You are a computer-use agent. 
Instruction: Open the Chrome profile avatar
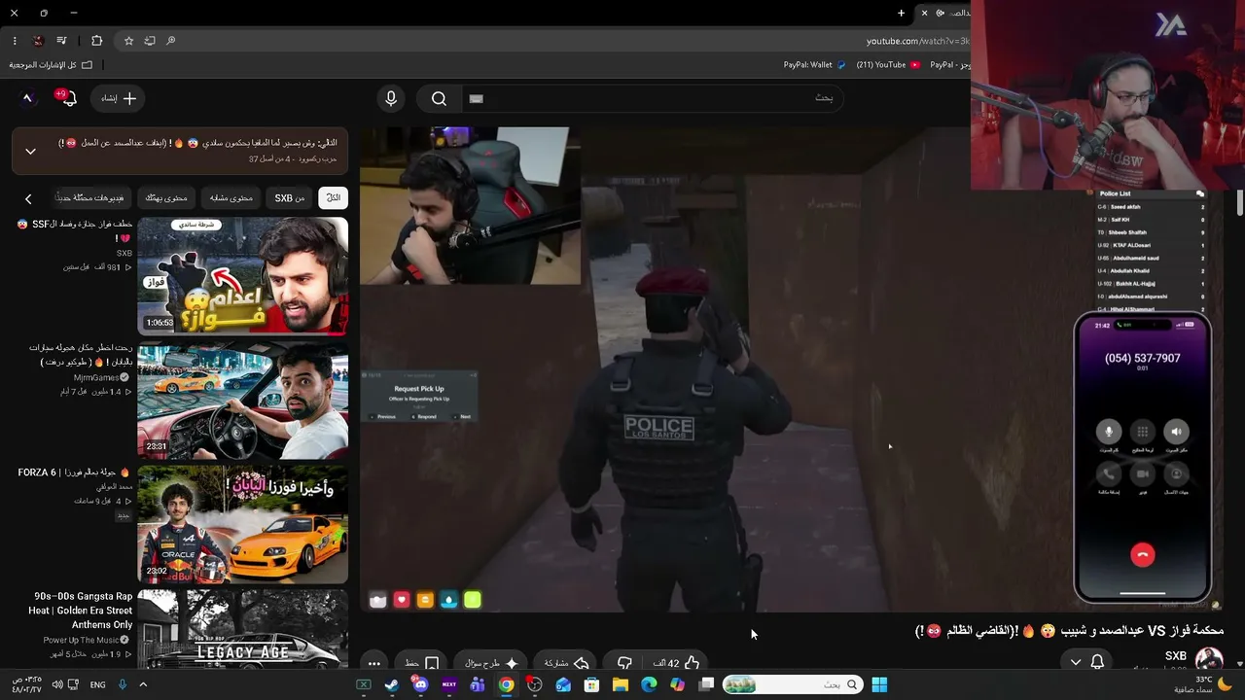coord(38,41)
